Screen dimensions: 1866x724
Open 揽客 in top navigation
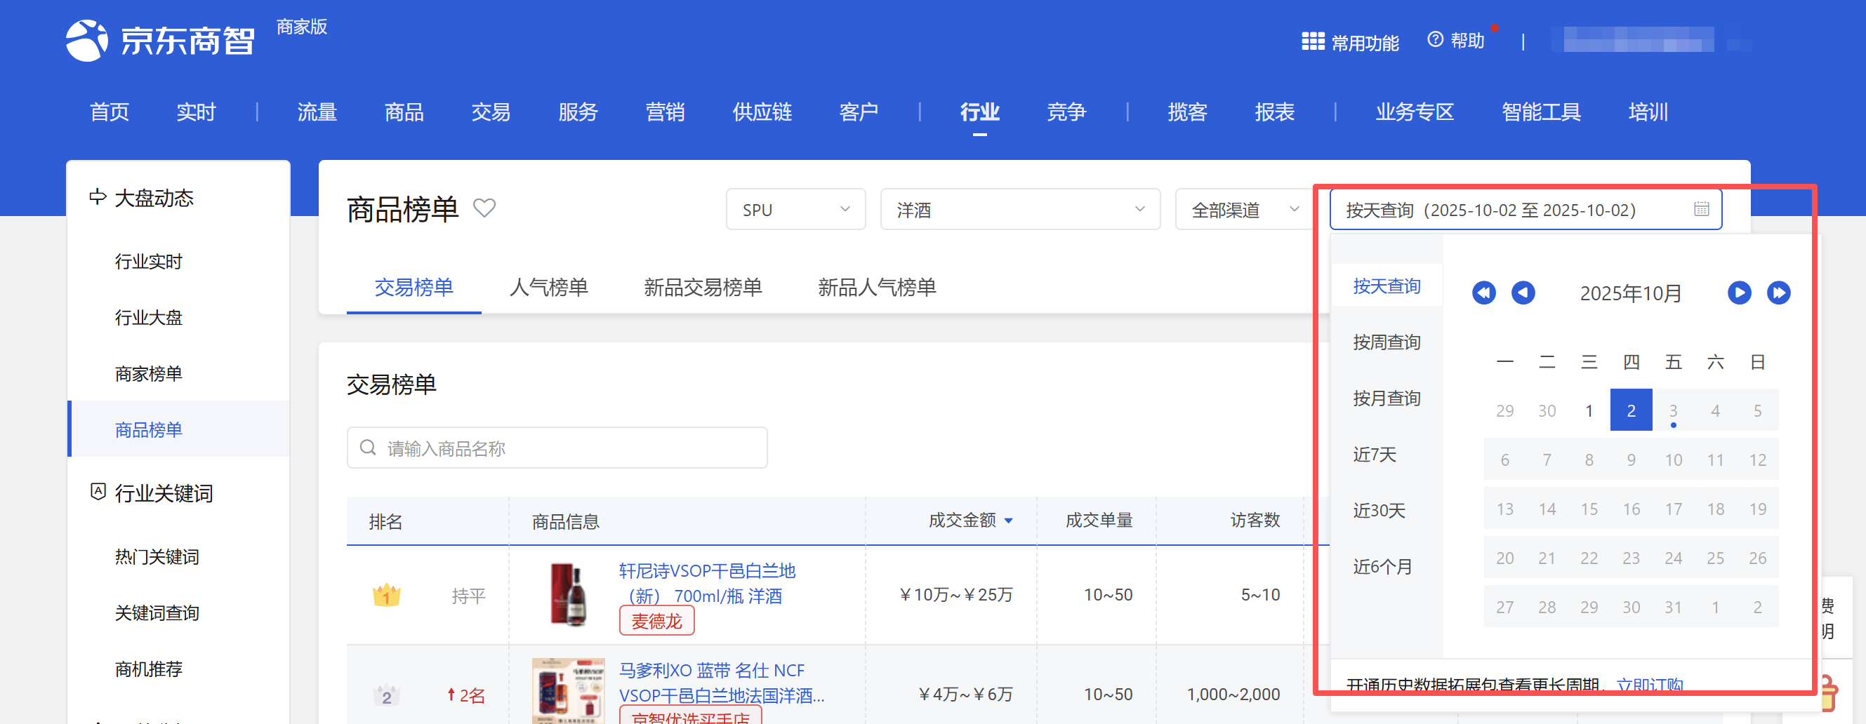(x=1187, y=112)
